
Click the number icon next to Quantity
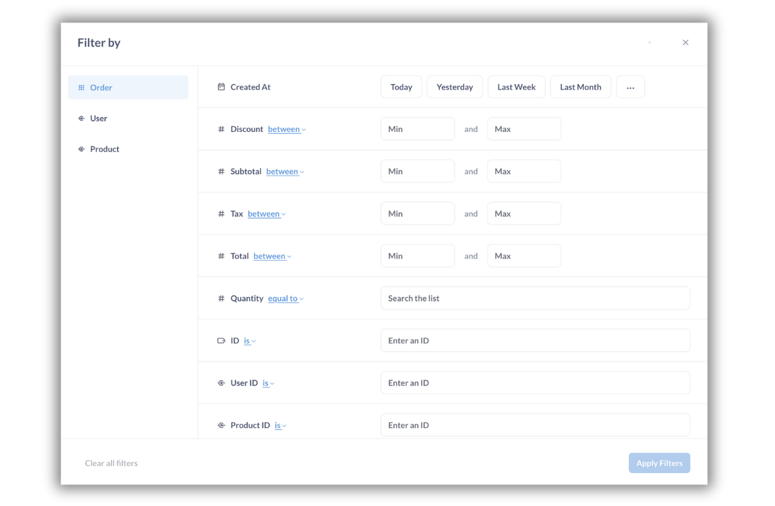(x=221, y=298)
